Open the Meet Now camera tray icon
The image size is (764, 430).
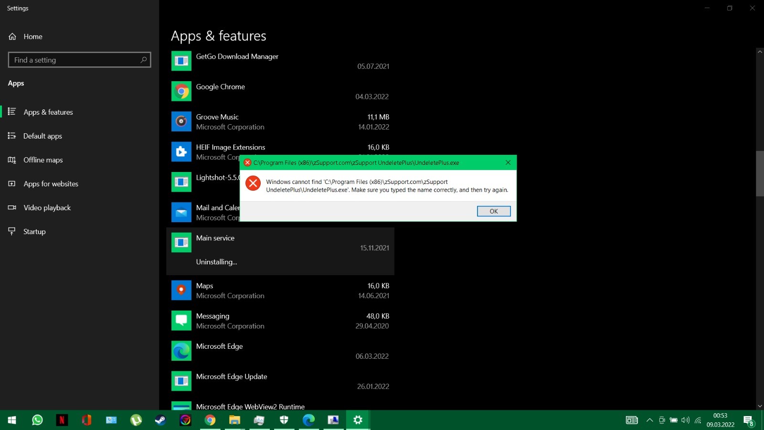point(662,420)
